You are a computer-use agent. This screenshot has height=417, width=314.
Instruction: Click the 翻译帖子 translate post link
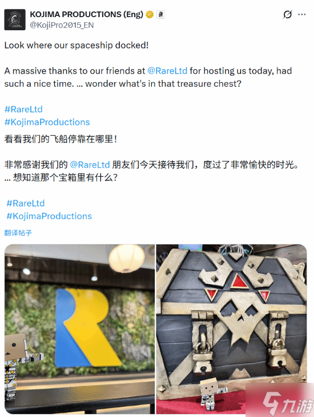[x=18, y=233]
